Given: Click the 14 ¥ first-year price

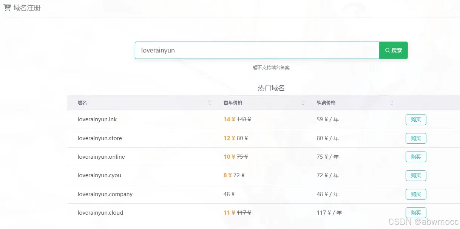Looking at the screenshot, I should 229,119.
